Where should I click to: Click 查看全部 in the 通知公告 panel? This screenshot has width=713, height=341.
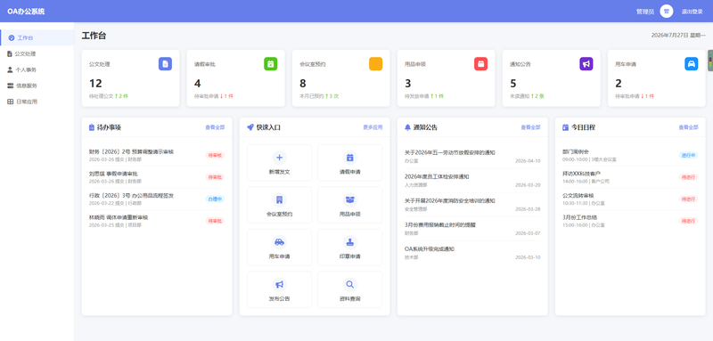[x=530, y=127]
